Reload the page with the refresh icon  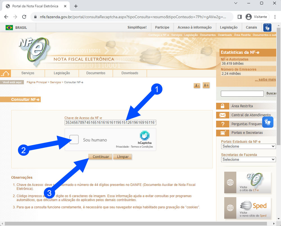[x=24, y=17]
